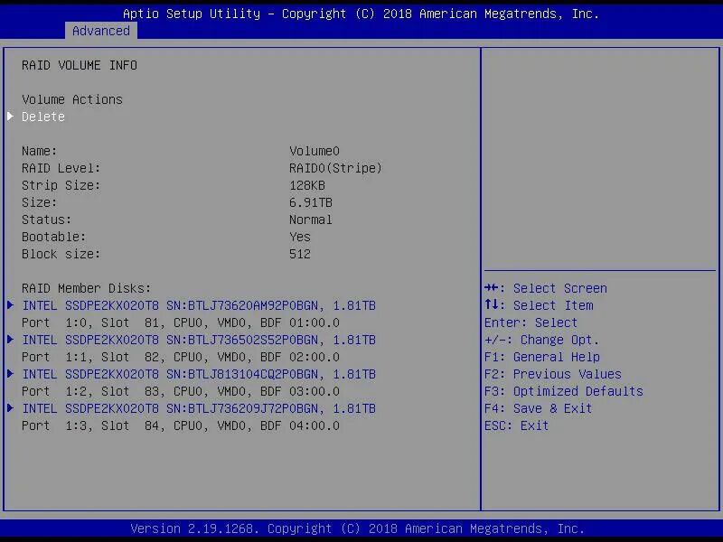Expand arrow for disk BTLJ736209J72P0BGN
The height and width of the screenshot is (542, 723).
coord(10,408)
